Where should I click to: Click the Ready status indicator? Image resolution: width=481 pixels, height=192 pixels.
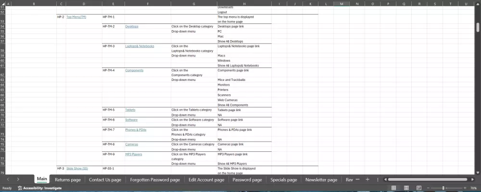point(7,188)
